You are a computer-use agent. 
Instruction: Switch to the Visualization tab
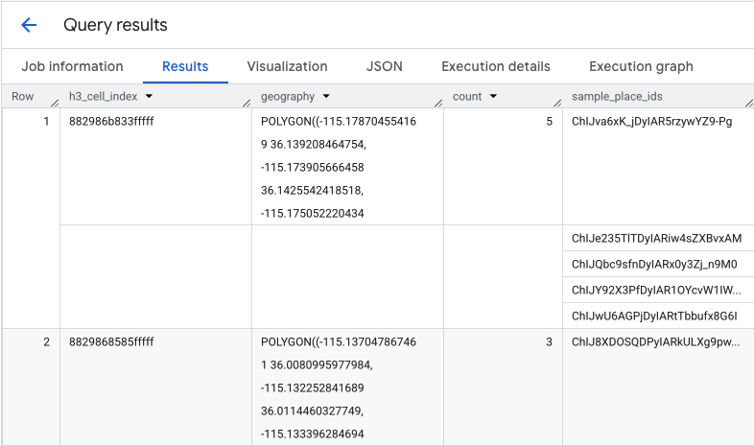pos(287,66)
